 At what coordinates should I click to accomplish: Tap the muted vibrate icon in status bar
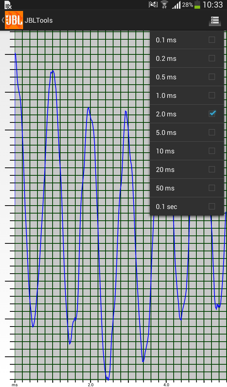click(153, 5)
